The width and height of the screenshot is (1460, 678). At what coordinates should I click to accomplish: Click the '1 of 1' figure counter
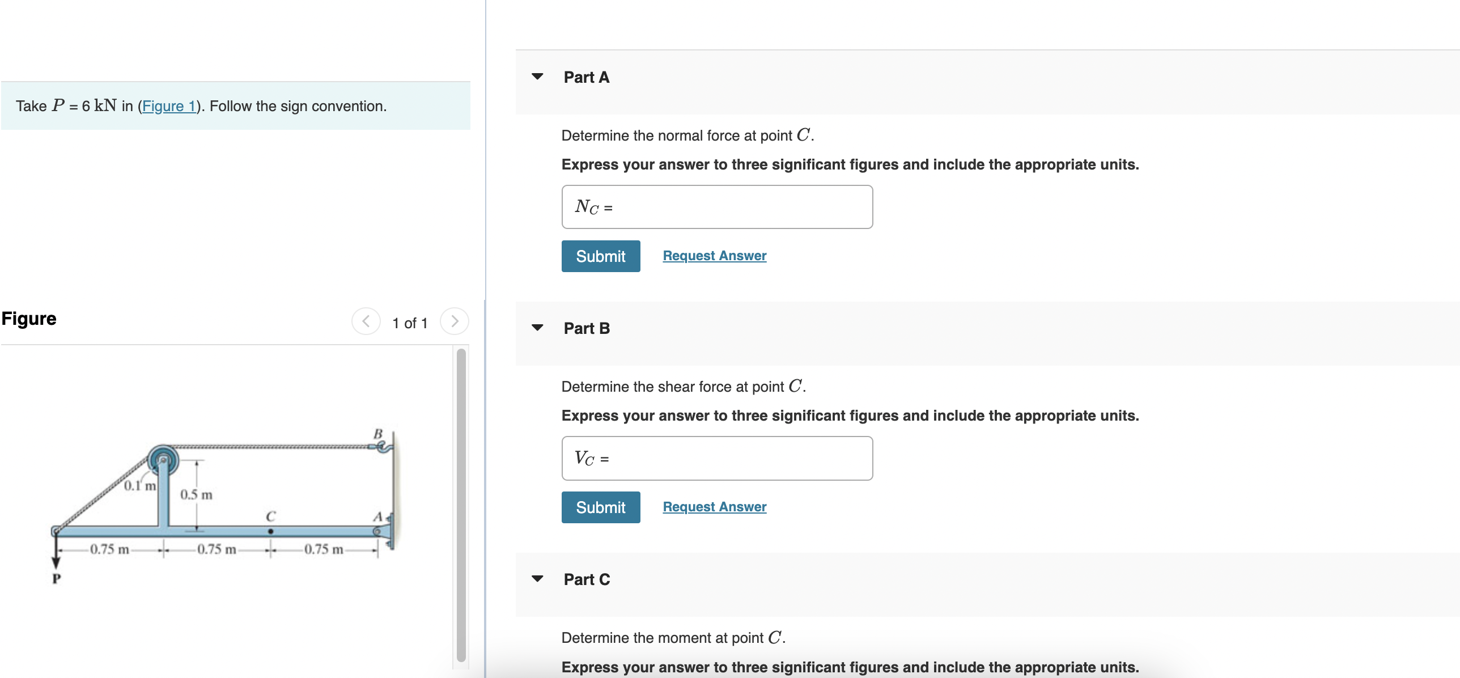click(410, 323)
